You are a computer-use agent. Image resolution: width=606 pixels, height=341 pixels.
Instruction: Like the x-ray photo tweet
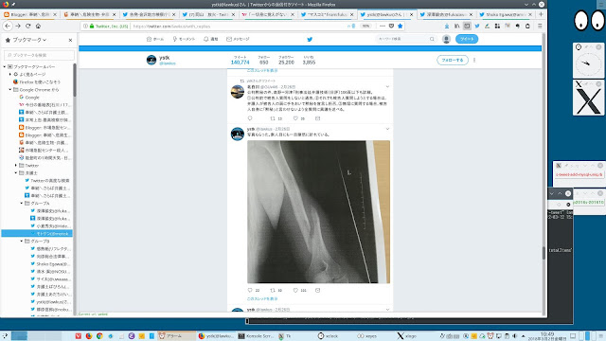coord(295,290)
